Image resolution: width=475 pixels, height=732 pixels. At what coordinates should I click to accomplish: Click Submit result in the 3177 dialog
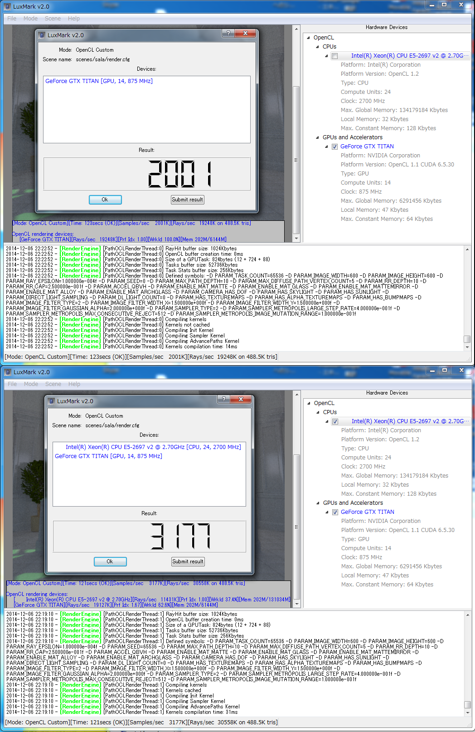pos(188,561)
